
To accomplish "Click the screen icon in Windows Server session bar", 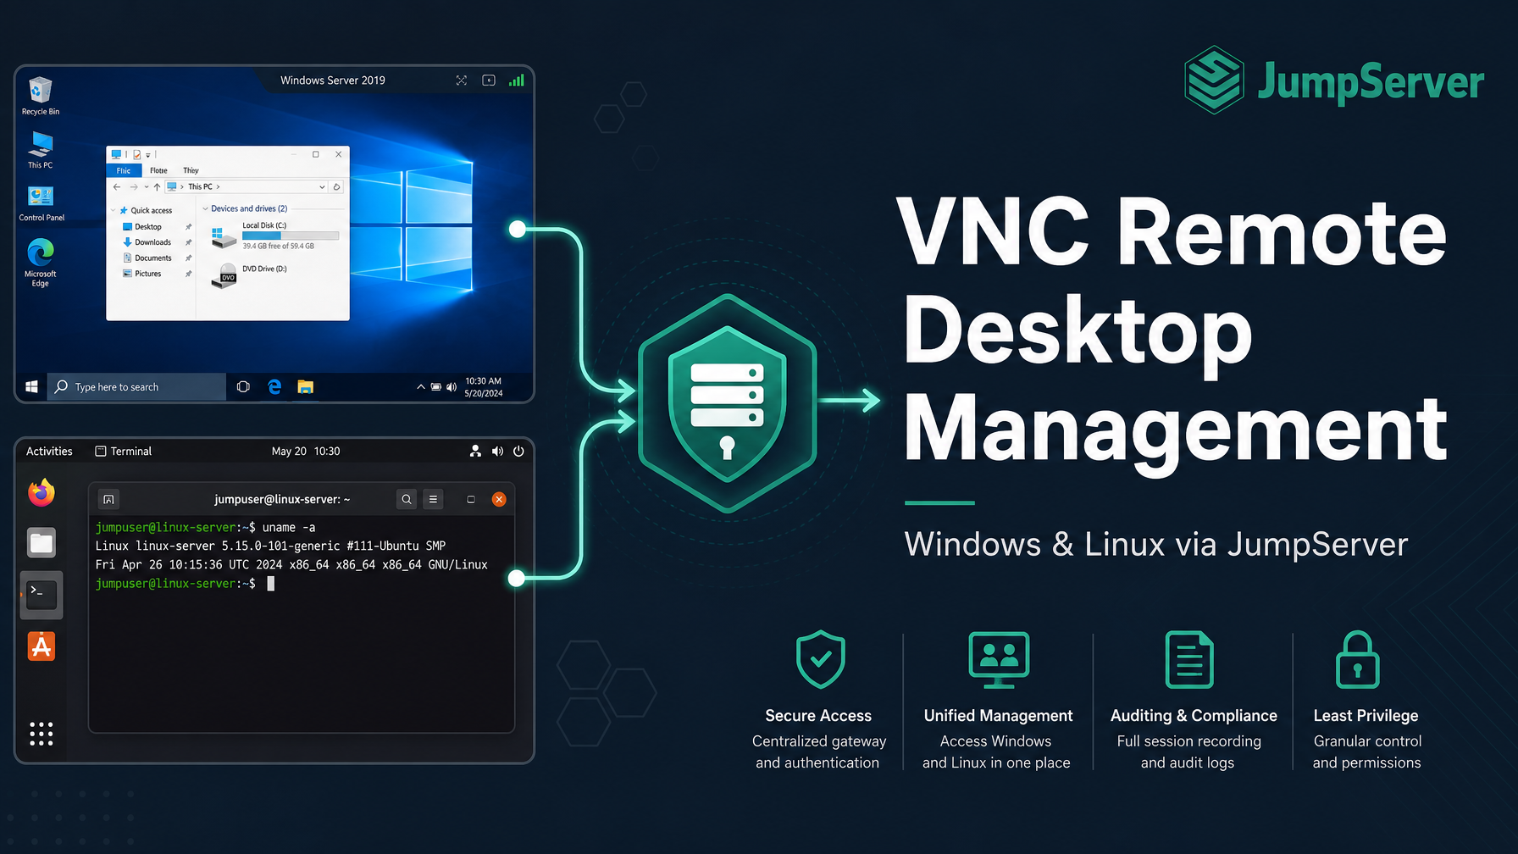I will pos(489,80).
